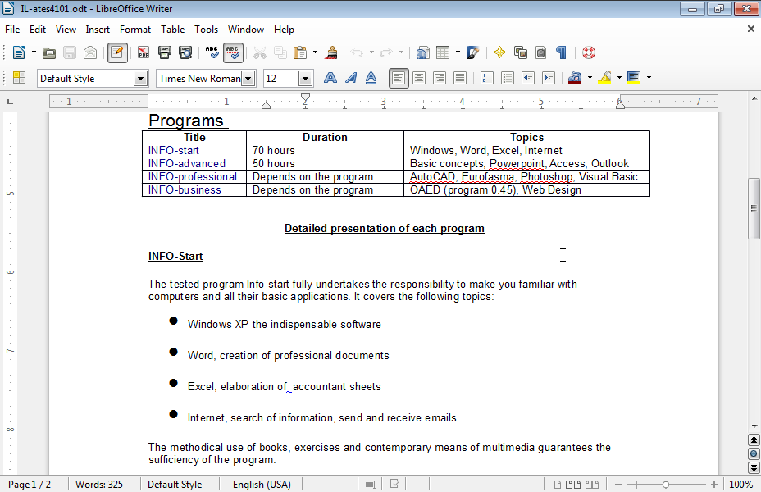Click the INFO-start table link
761x492 pixels.
(173, 150)
